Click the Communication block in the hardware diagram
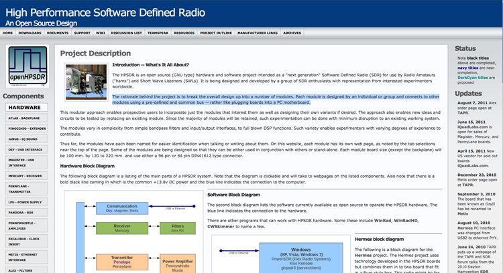 (122, 206)
